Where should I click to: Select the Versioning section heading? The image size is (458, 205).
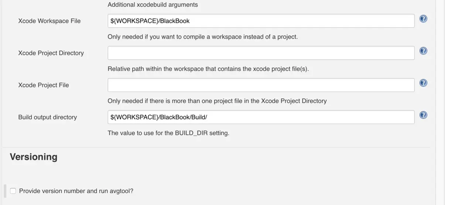34,157
